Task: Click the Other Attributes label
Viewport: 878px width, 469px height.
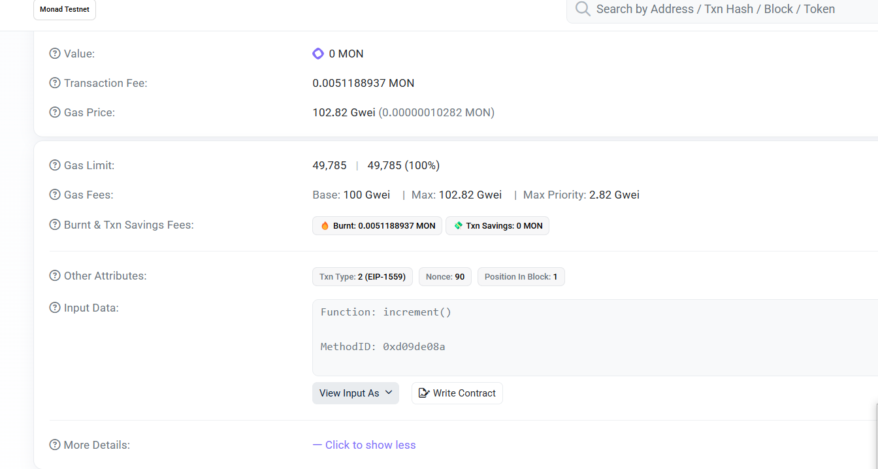Action: tap(105, 276)
